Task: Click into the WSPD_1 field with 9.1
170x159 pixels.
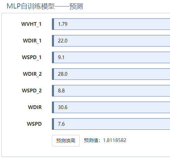Action: point(111,57)
